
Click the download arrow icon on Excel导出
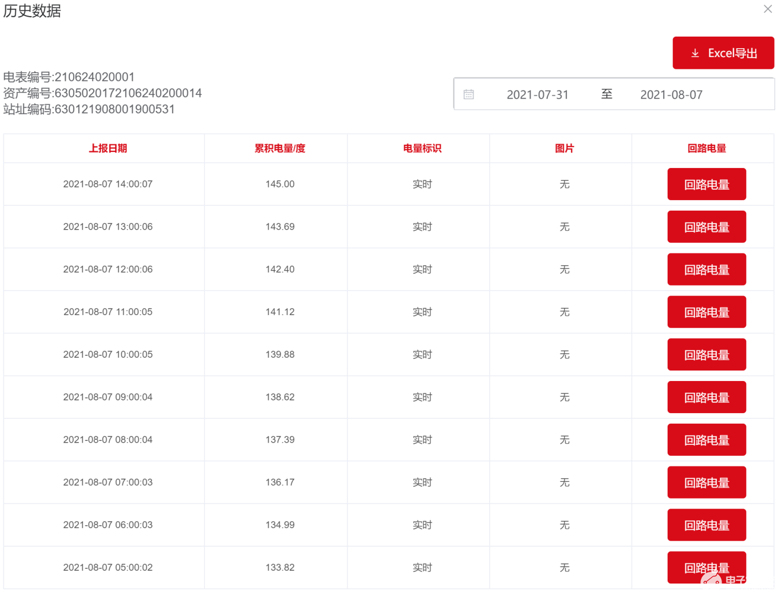(695, 53)
